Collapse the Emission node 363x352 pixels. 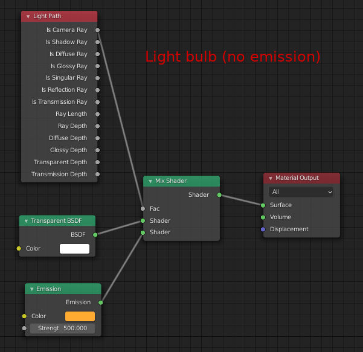31,289
